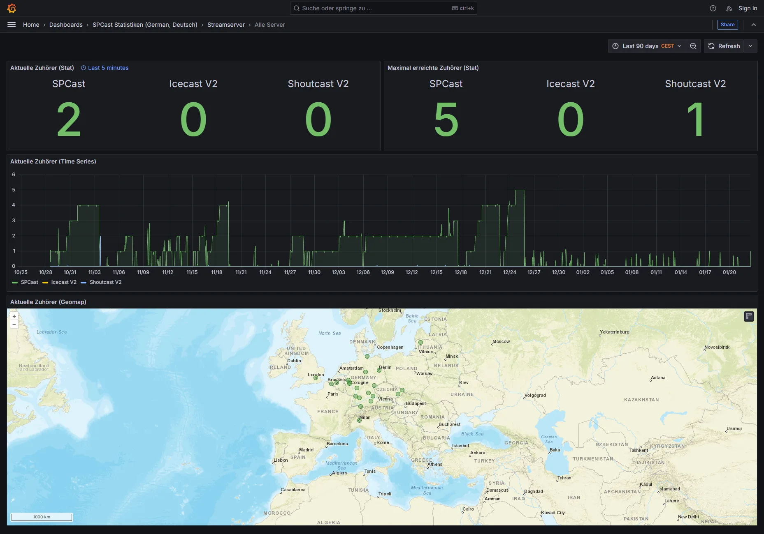
Task: Go to Home breadcrumb
Action: pos(31,25)
